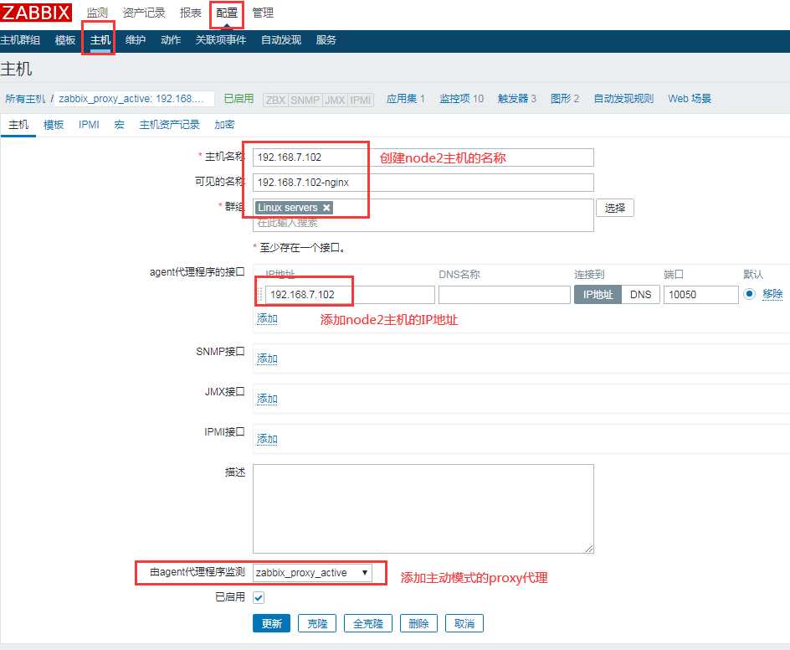Click the 选择 group button
The height and width of the screenshot is (650, 790).
615,208
